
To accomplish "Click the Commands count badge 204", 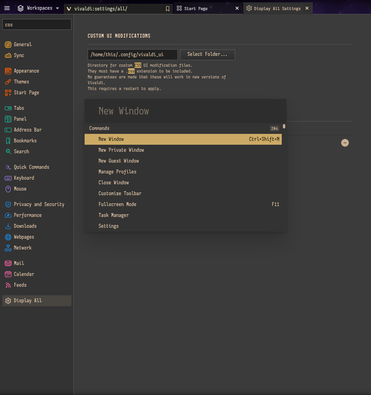I will pos(274,128).
